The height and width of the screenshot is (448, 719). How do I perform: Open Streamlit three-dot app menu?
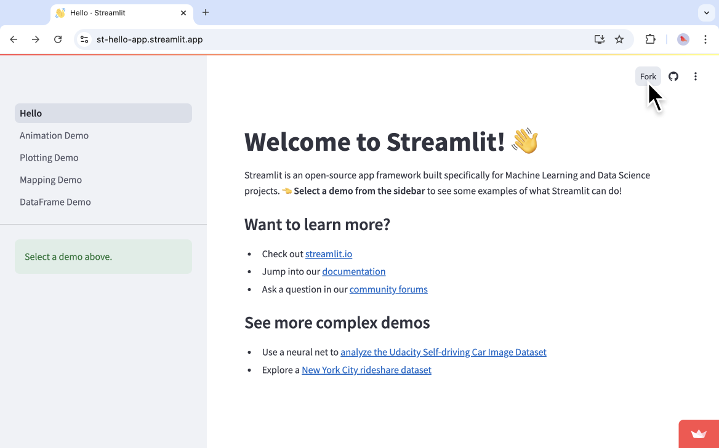point(696,76)
